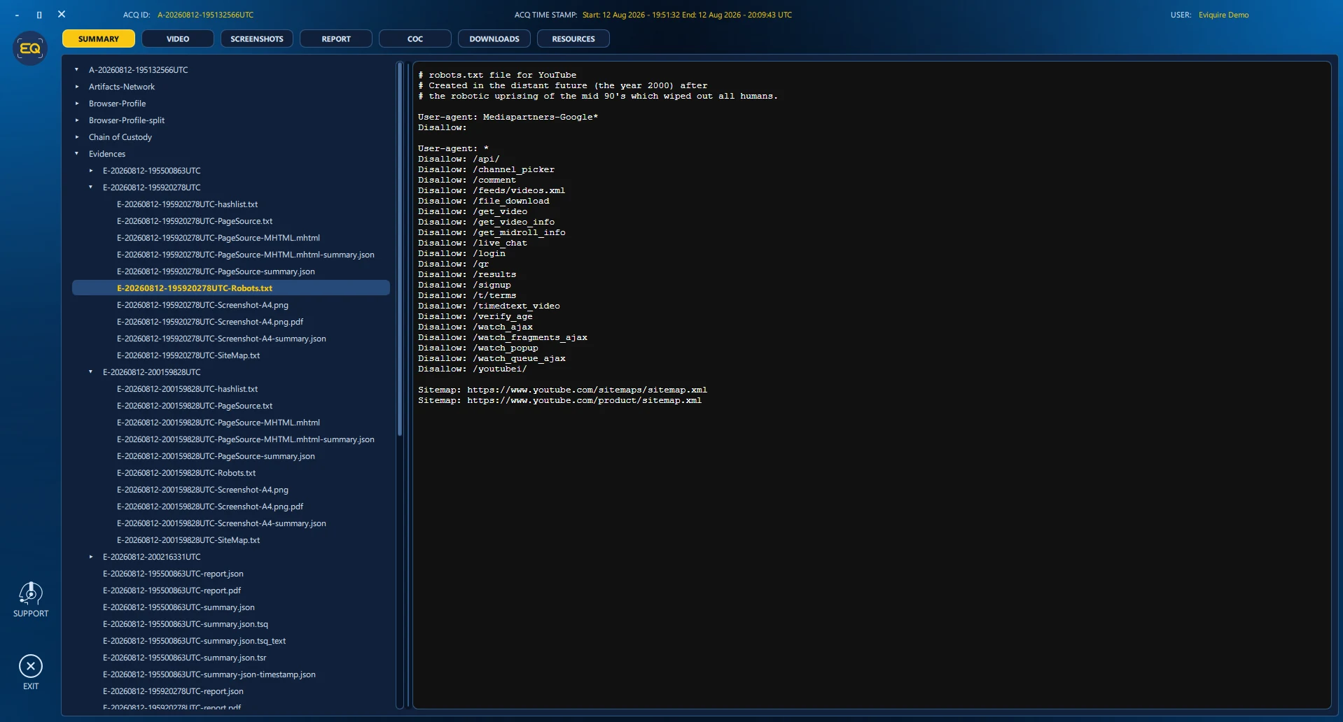Select 195500863UTC-summary-json-timestamp.json

click(x=209, y=674)
